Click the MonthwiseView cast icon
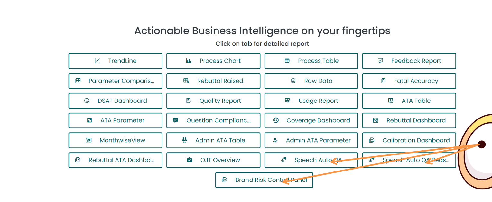 tap(89, 140)
